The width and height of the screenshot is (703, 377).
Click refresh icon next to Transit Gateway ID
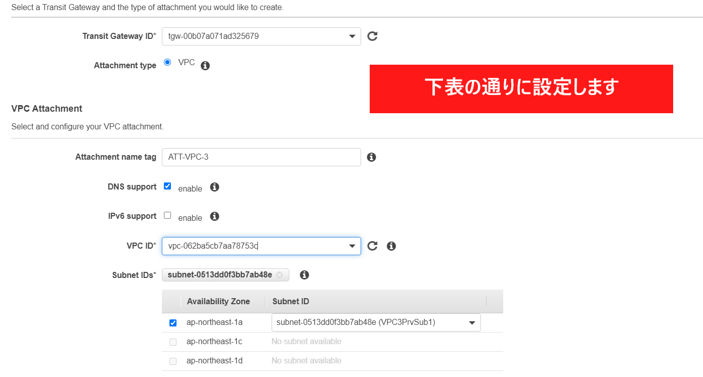click(372, 36)
